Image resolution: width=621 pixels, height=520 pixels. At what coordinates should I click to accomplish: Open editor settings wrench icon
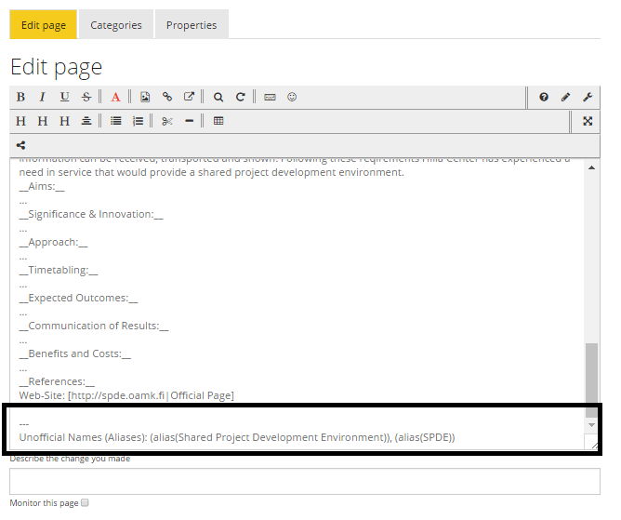coord(588,97)
